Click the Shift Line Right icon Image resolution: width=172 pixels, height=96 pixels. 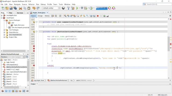pos(94,16)
